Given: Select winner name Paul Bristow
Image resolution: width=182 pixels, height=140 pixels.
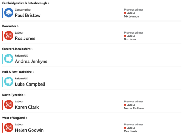Looking at the screenshot, I should click(28, 15).
